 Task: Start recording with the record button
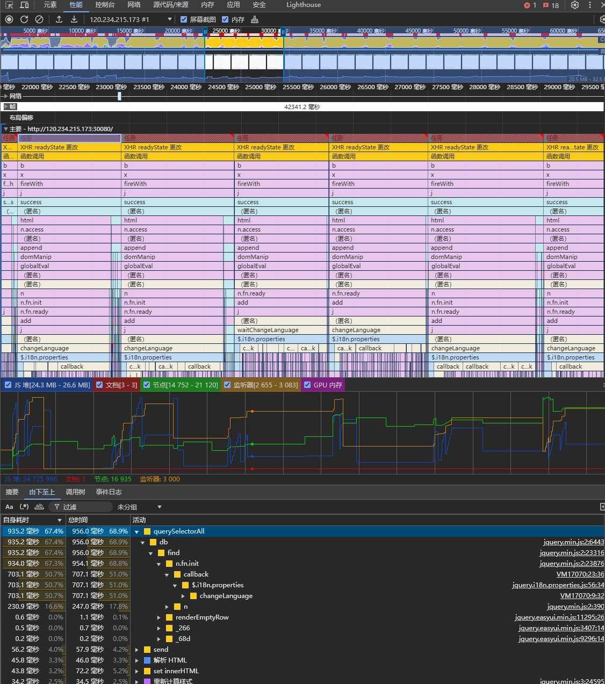pyautogui.click(x=9, y=19)
